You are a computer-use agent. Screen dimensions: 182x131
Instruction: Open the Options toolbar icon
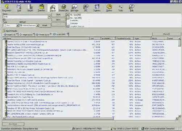(109, 8)
